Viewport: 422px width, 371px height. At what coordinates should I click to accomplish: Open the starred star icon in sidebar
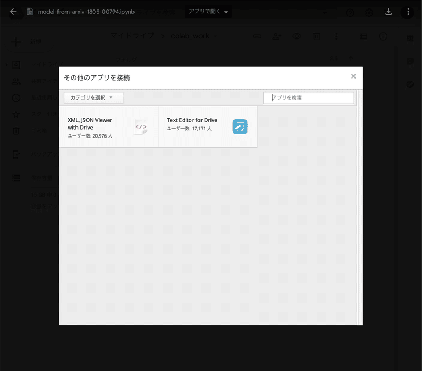click(x=16, y=114)
